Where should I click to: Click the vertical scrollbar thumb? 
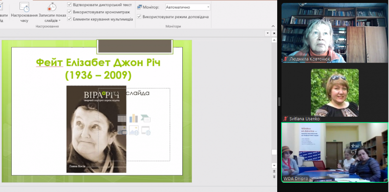click(274, 152)
